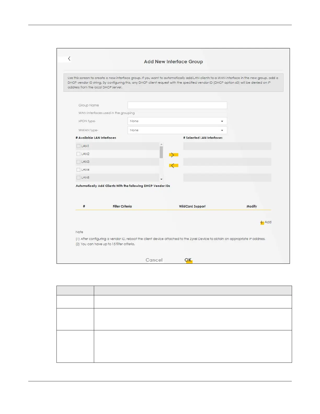320x414 pixels.
Task: Click the Available LAN list scrollbar thumb
Action: pos(161,152)
